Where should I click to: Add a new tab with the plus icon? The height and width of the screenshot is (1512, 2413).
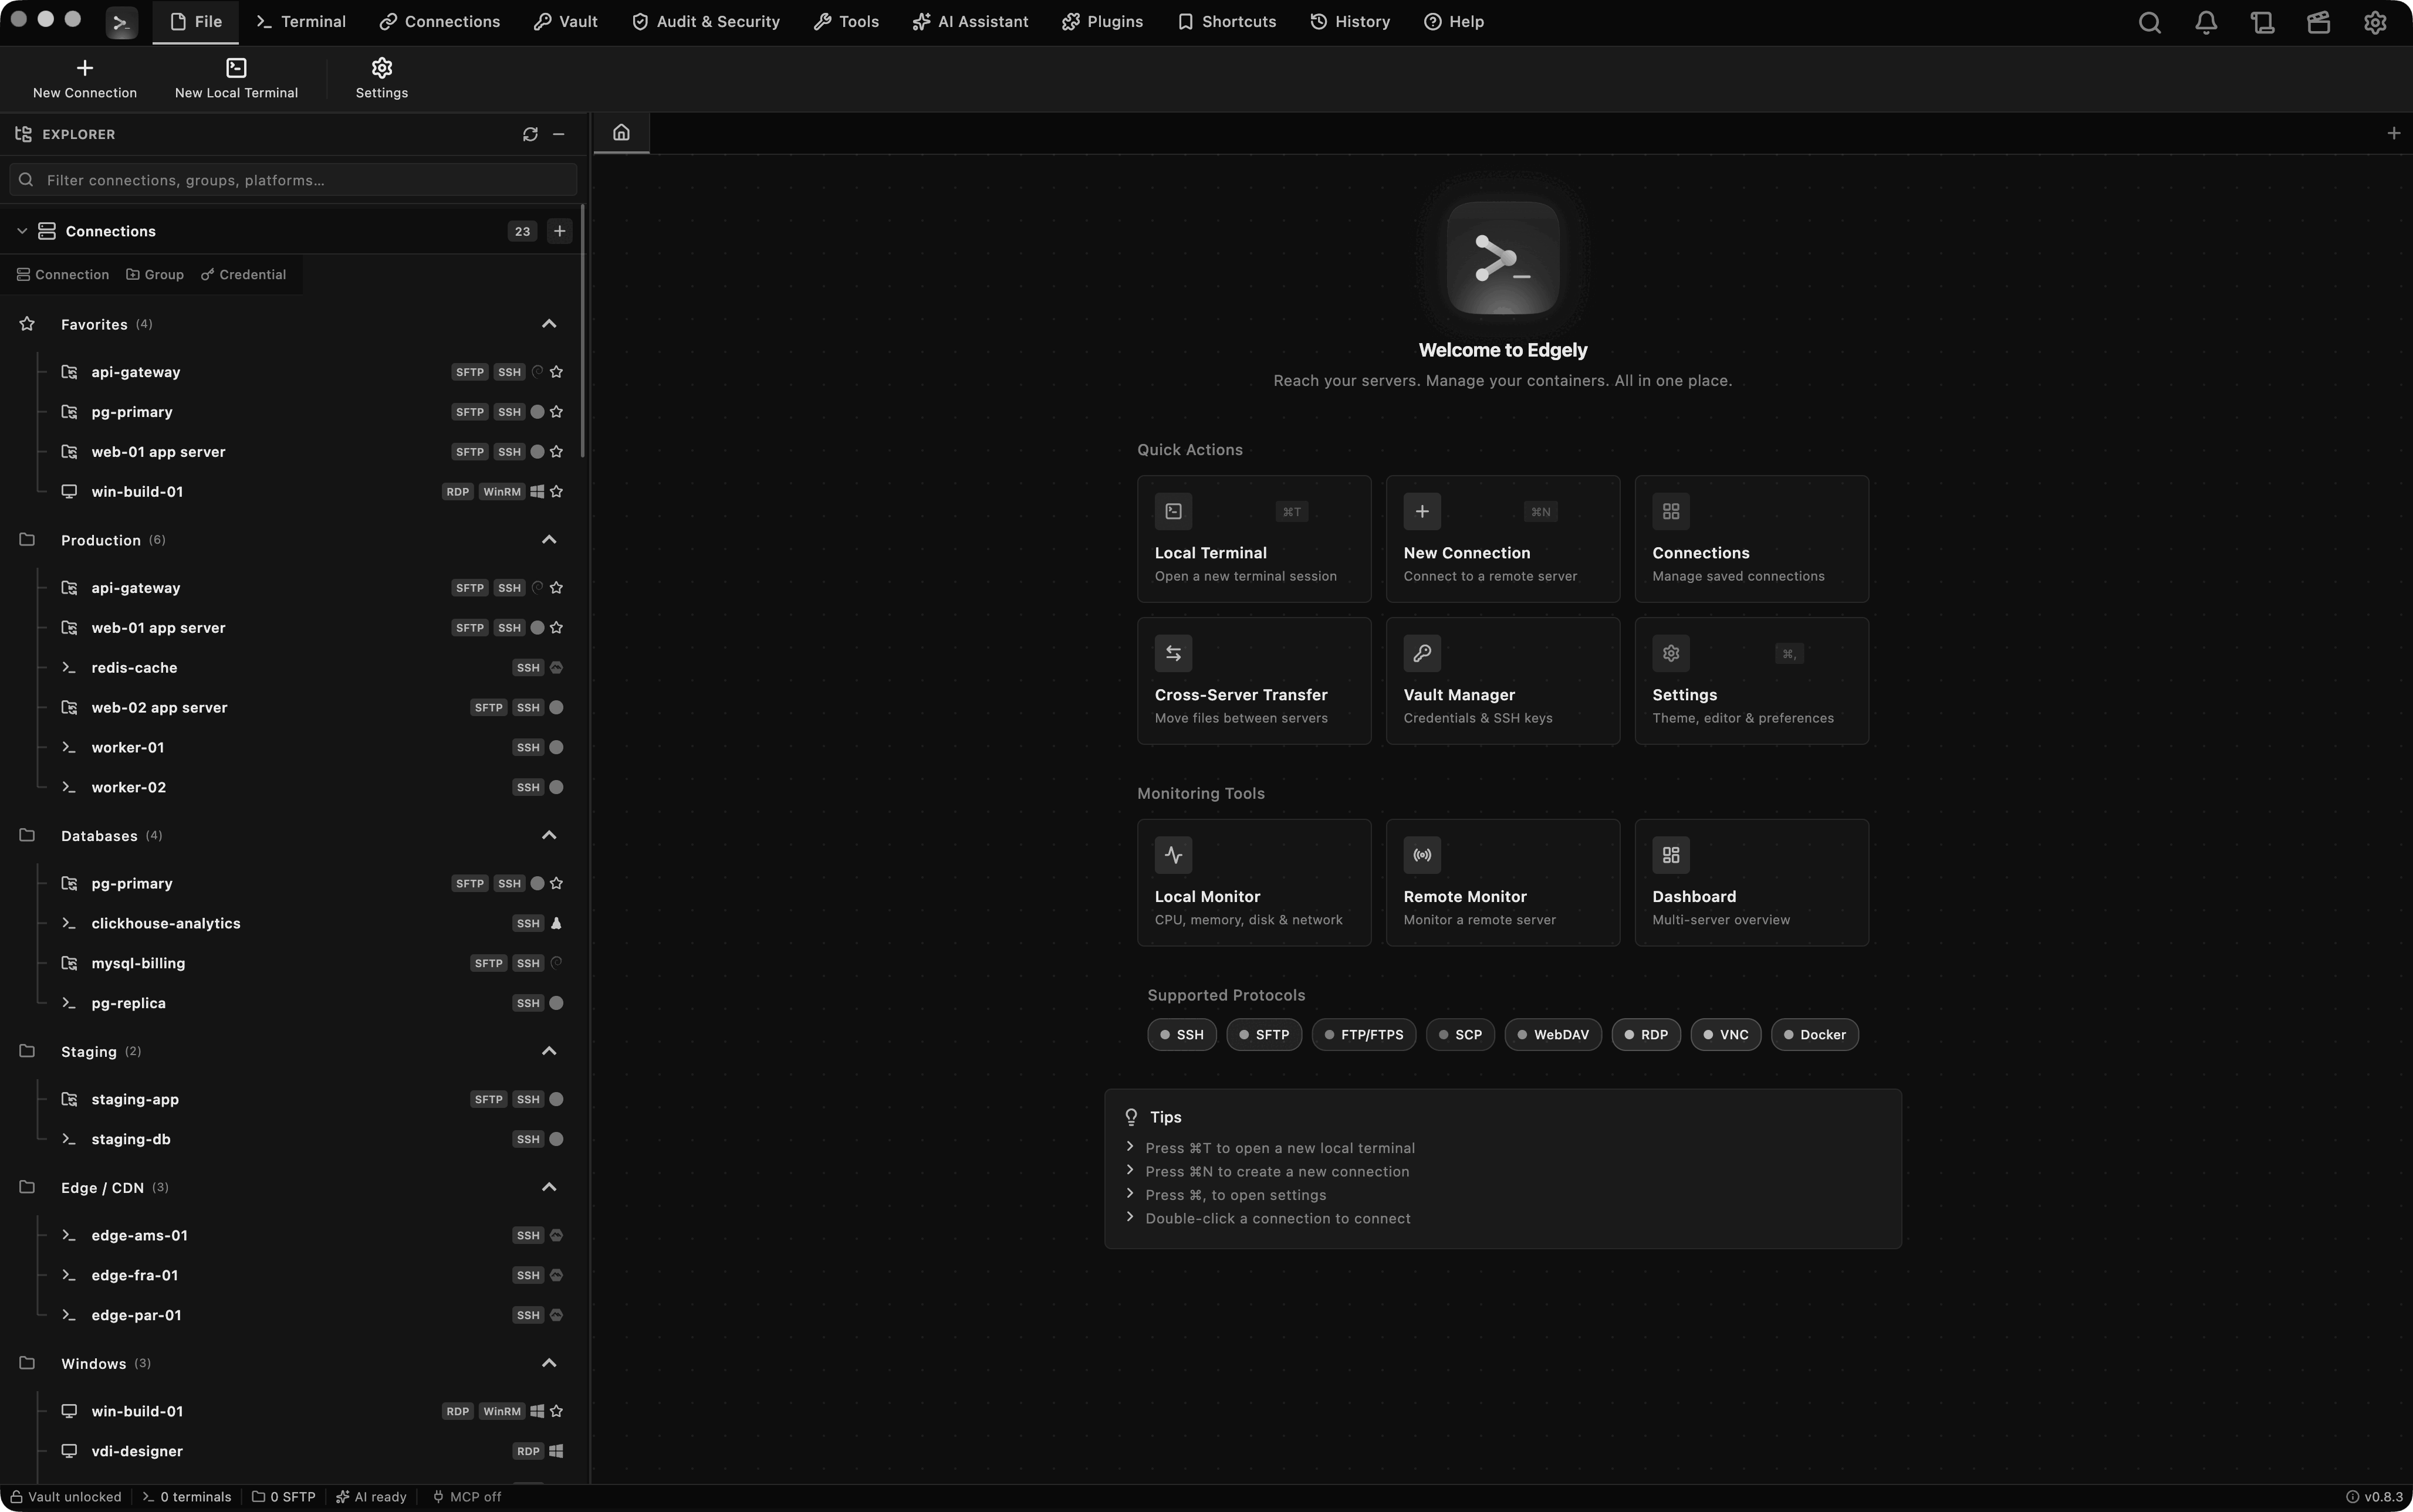(x=2394, y=133)
